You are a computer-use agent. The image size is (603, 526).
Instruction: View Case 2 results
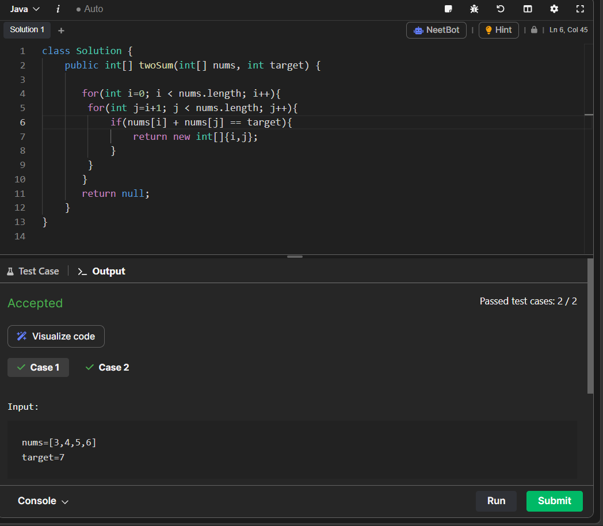tap(107, 367)
